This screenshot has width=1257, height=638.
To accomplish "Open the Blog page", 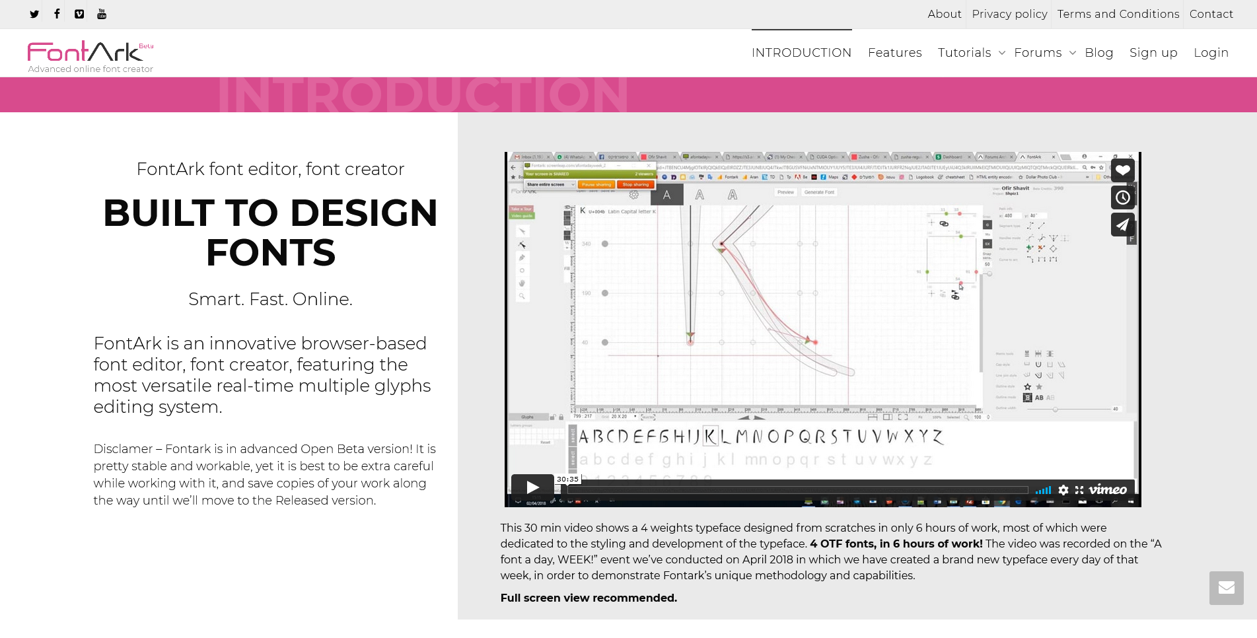I will pos(1098,53).
